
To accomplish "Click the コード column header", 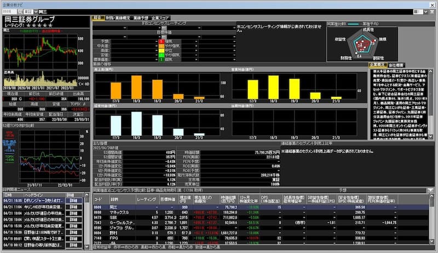I will (101, 199).
